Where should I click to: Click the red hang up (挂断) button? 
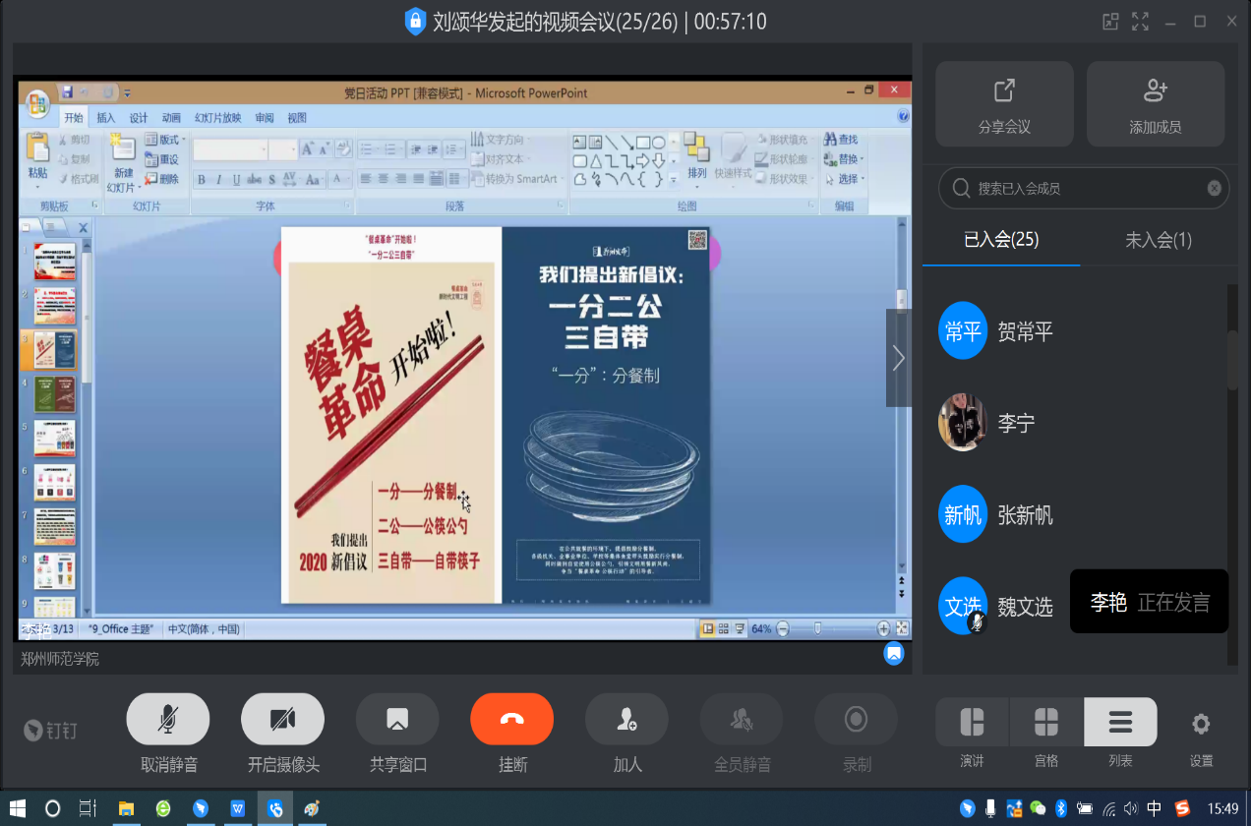511,719
